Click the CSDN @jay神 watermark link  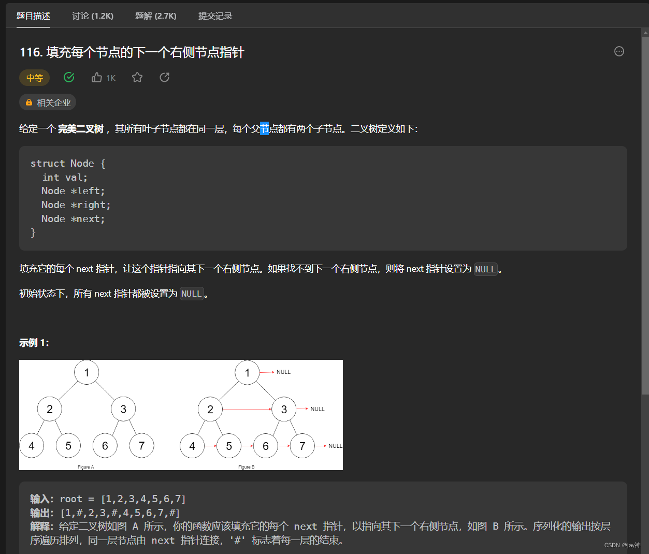coord(624,545)
